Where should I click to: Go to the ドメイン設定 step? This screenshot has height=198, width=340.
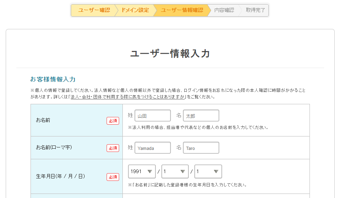(x=135, y=10)
